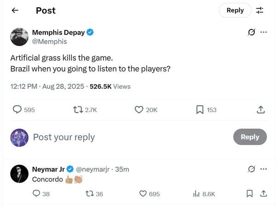Open the @neymarjr handle link
This screenshot has width=276, height=208.
tap(93, 169)
